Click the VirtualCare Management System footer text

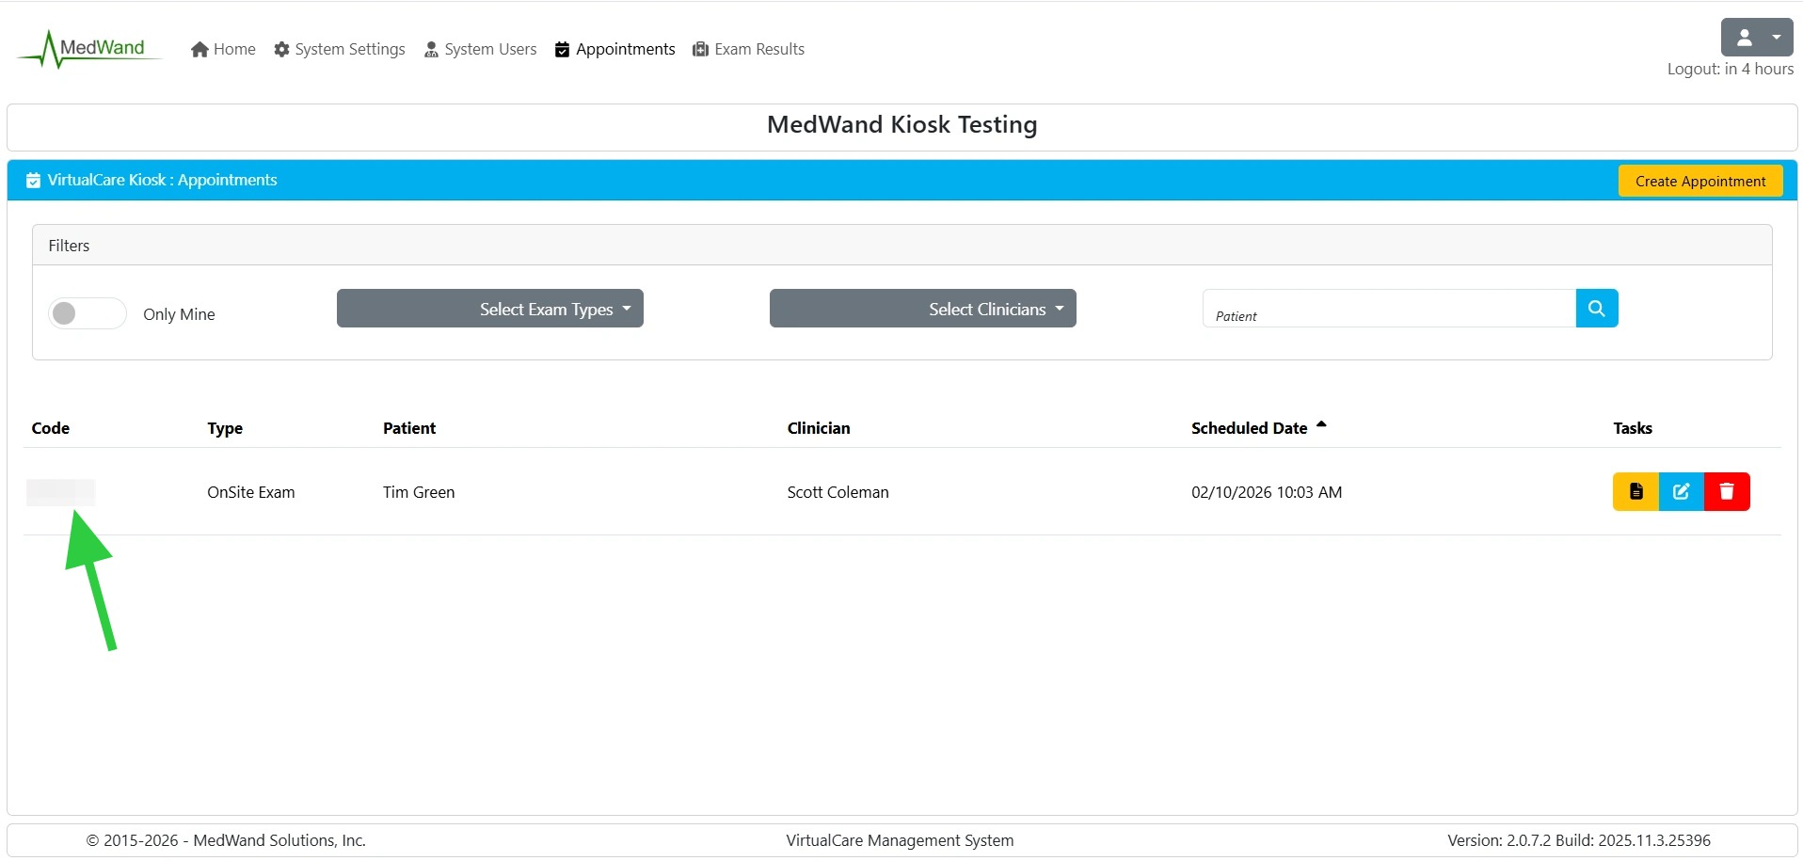click(x=901, y=840)
